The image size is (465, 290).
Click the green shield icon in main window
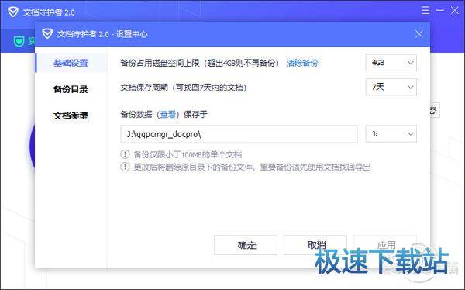(x=19, y=41)
